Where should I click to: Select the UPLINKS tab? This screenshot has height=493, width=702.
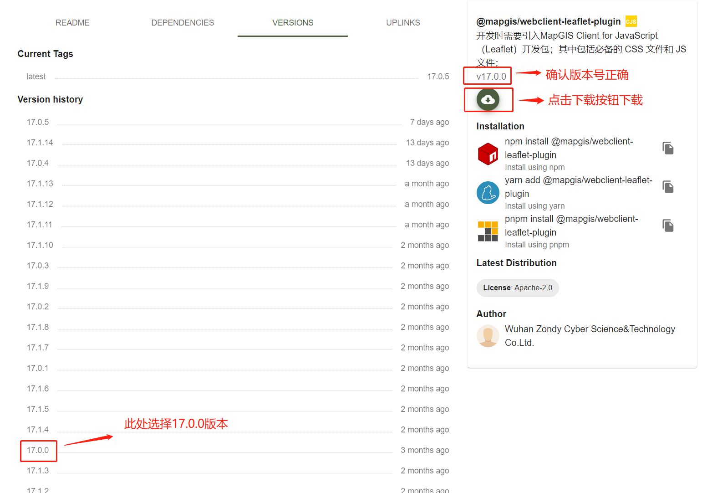coord(403,23)
